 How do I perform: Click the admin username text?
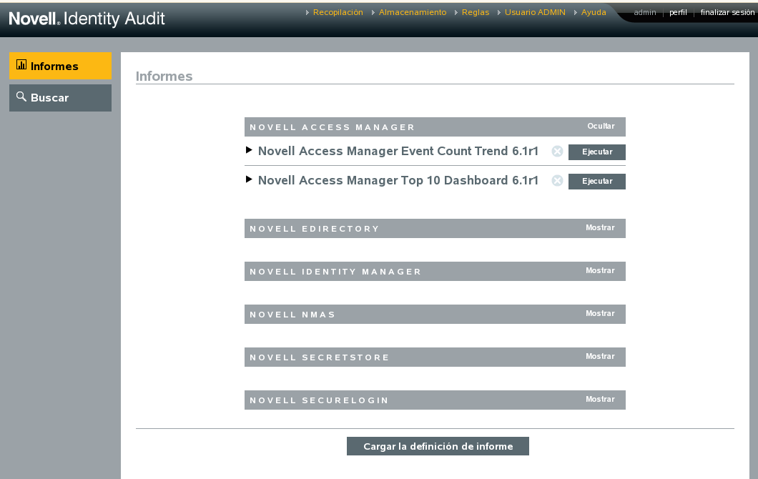(x=645, y=13)
